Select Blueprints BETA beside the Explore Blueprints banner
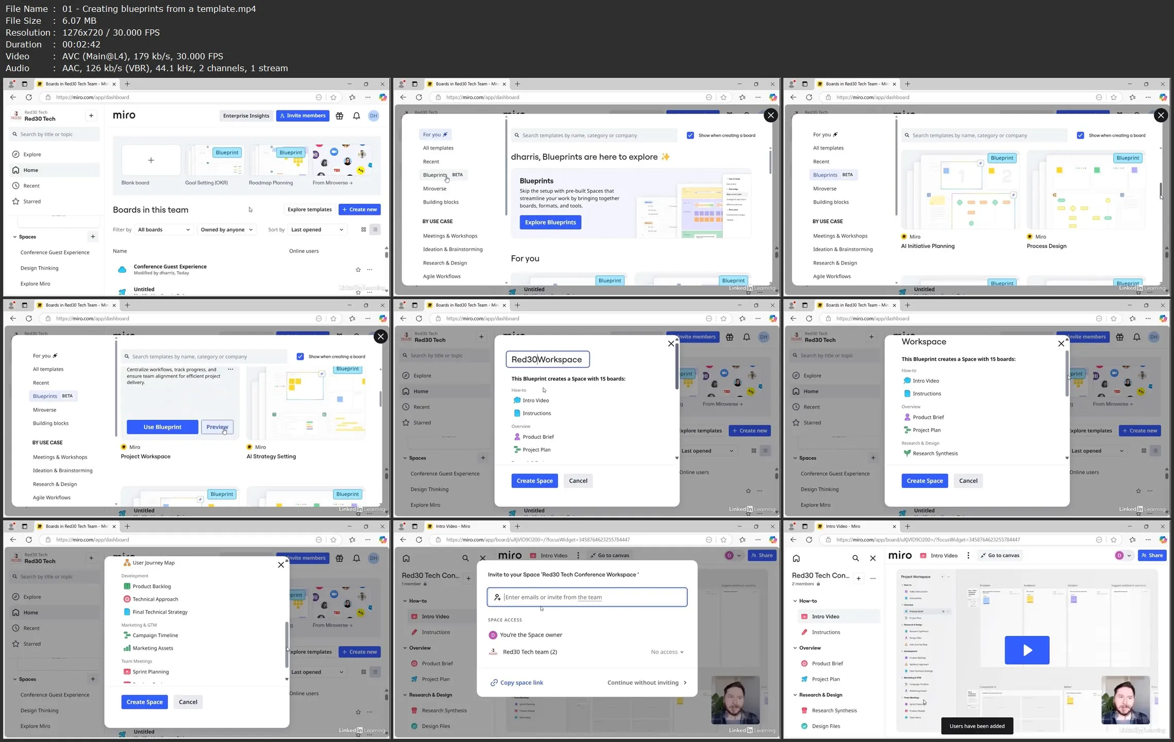This screenshot has width=1174, height=742. click(443, 175)
